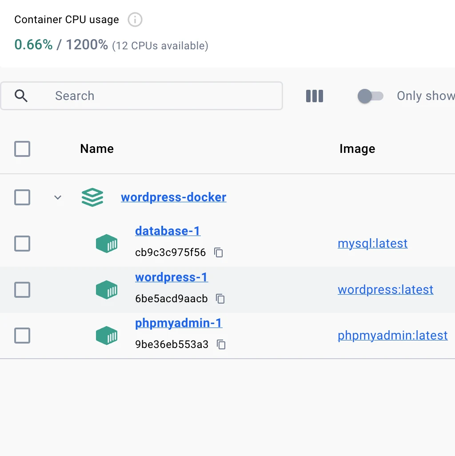Sort by the Name column header

(97, 149)
